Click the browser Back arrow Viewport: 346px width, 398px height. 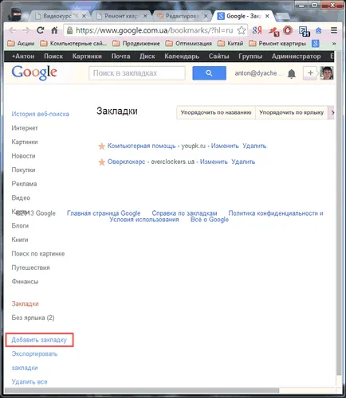pos(12,30)
